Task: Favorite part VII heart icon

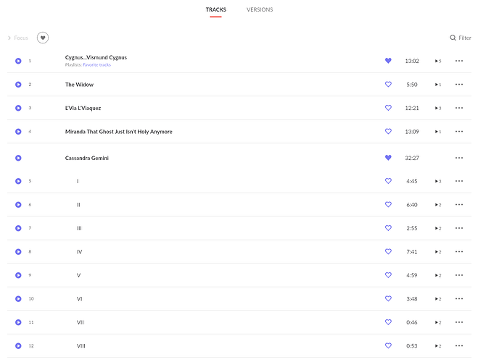Action: point(388,322)
